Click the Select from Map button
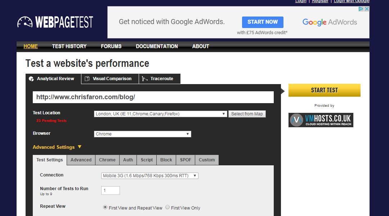The width and height of the screenshot is (389, 216). tap(247, 114)
